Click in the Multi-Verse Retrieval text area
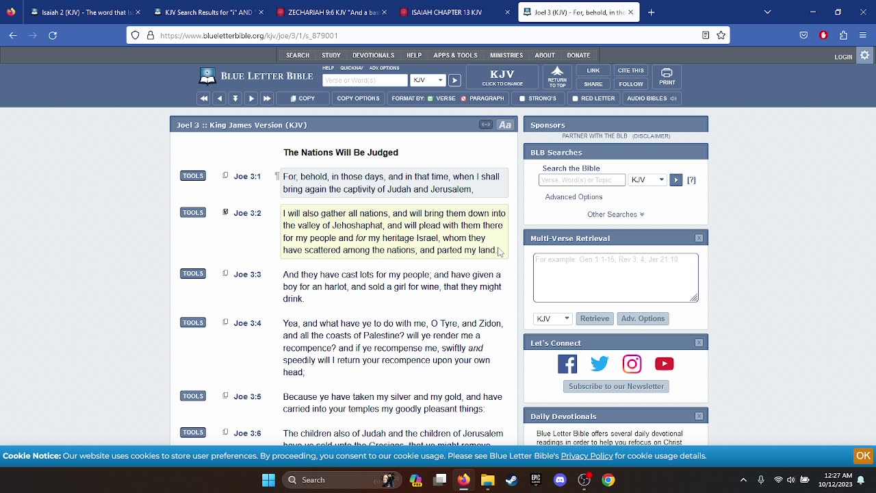 [x=616, y=277]
